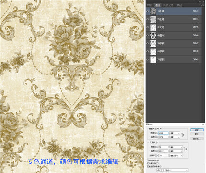Hide the channel with shortcut Ctrl+3
The height and width of the screenshot is (173, 206).
click(x=148, y=11)
